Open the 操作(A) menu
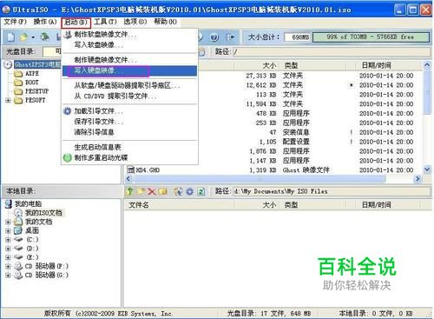Screen dimensions: 434x319 [x=45, y=22]
